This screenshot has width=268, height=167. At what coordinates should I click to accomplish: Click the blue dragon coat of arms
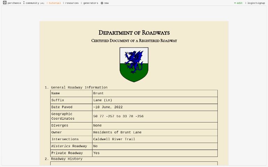click(x=134, y=64)
